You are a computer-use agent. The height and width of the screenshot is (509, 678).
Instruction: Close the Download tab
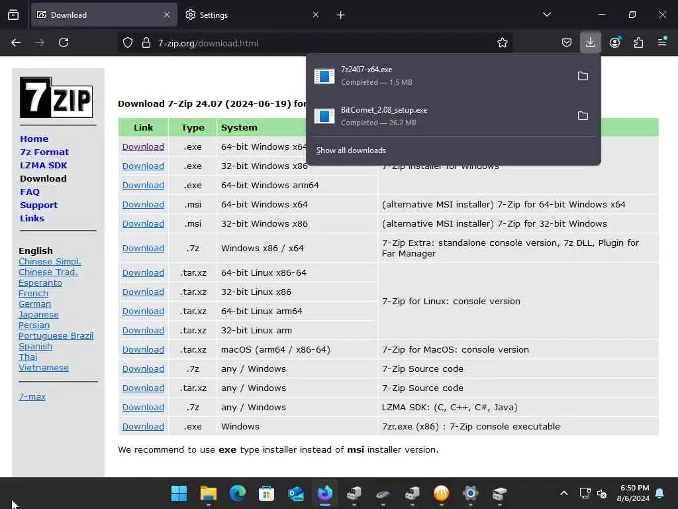point(167,15)
